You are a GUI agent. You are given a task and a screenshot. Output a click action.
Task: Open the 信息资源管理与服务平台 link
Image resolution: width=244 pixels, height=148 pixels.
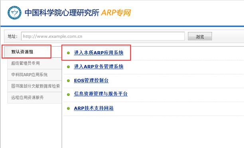click(x=101, y=94)
